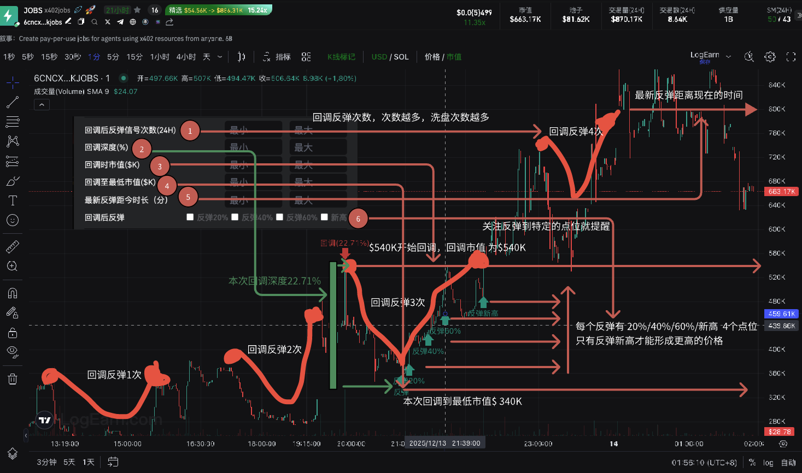The height and width of the screenshot is (473, 802).
Task: Expand the extra timeframes dropdown arrow
Action: [220, 57]
